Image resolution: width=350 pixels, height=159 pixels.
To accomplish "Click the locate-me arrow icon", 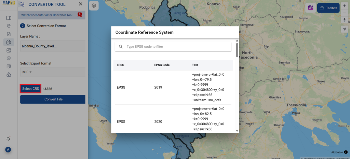I will [x=345, y=29].
